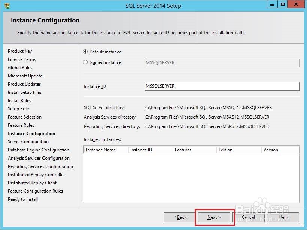This screenshot has height=230, width=307.
Task: Open Setup Role step in sidebar
Action: [18, 109]
